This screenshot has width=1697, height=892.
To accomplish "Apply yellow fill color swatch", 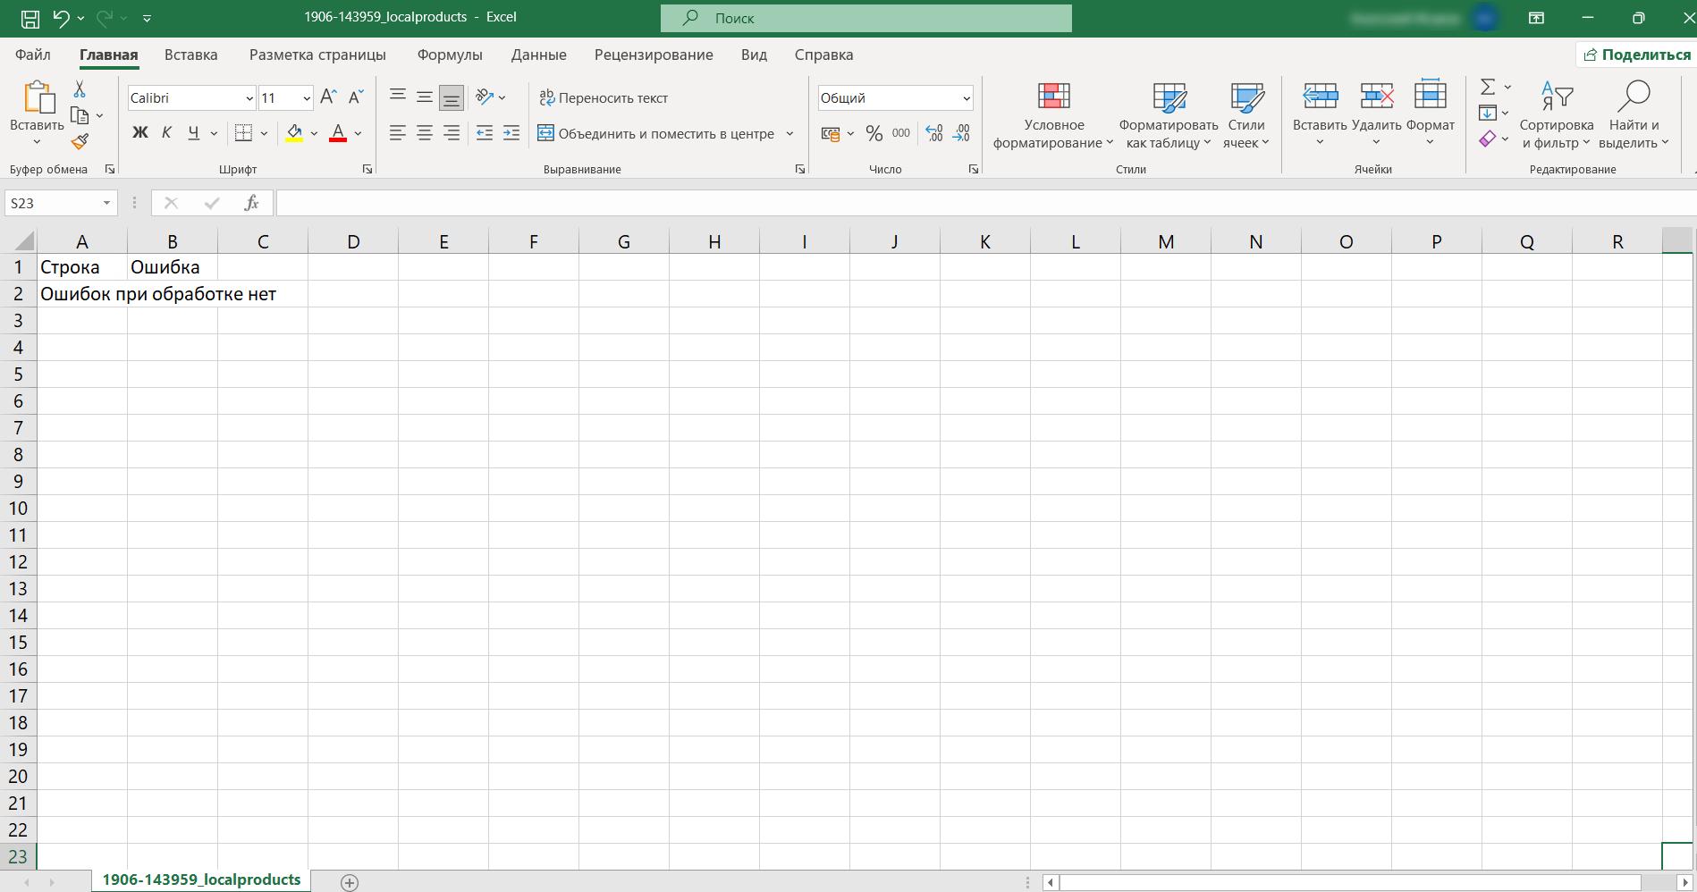I will (x=294, y=134).
